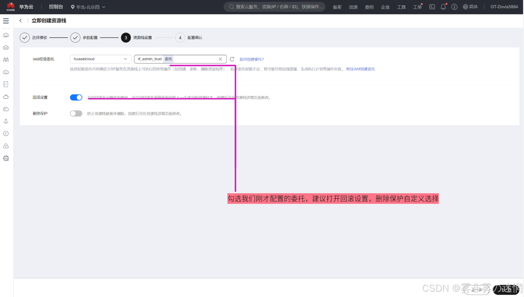524x297 pixels.
Task: Click the 如何创建委托? help link
Action: click(251, 59)
